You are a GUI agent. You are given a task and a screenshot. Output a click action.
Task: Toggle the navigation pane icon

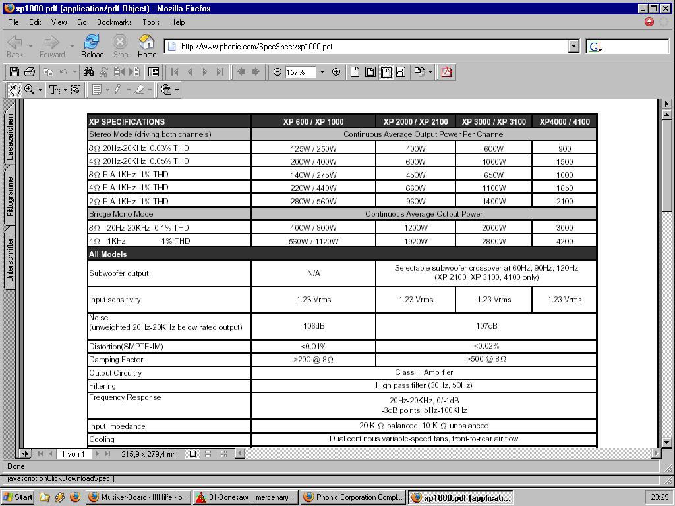153,72
